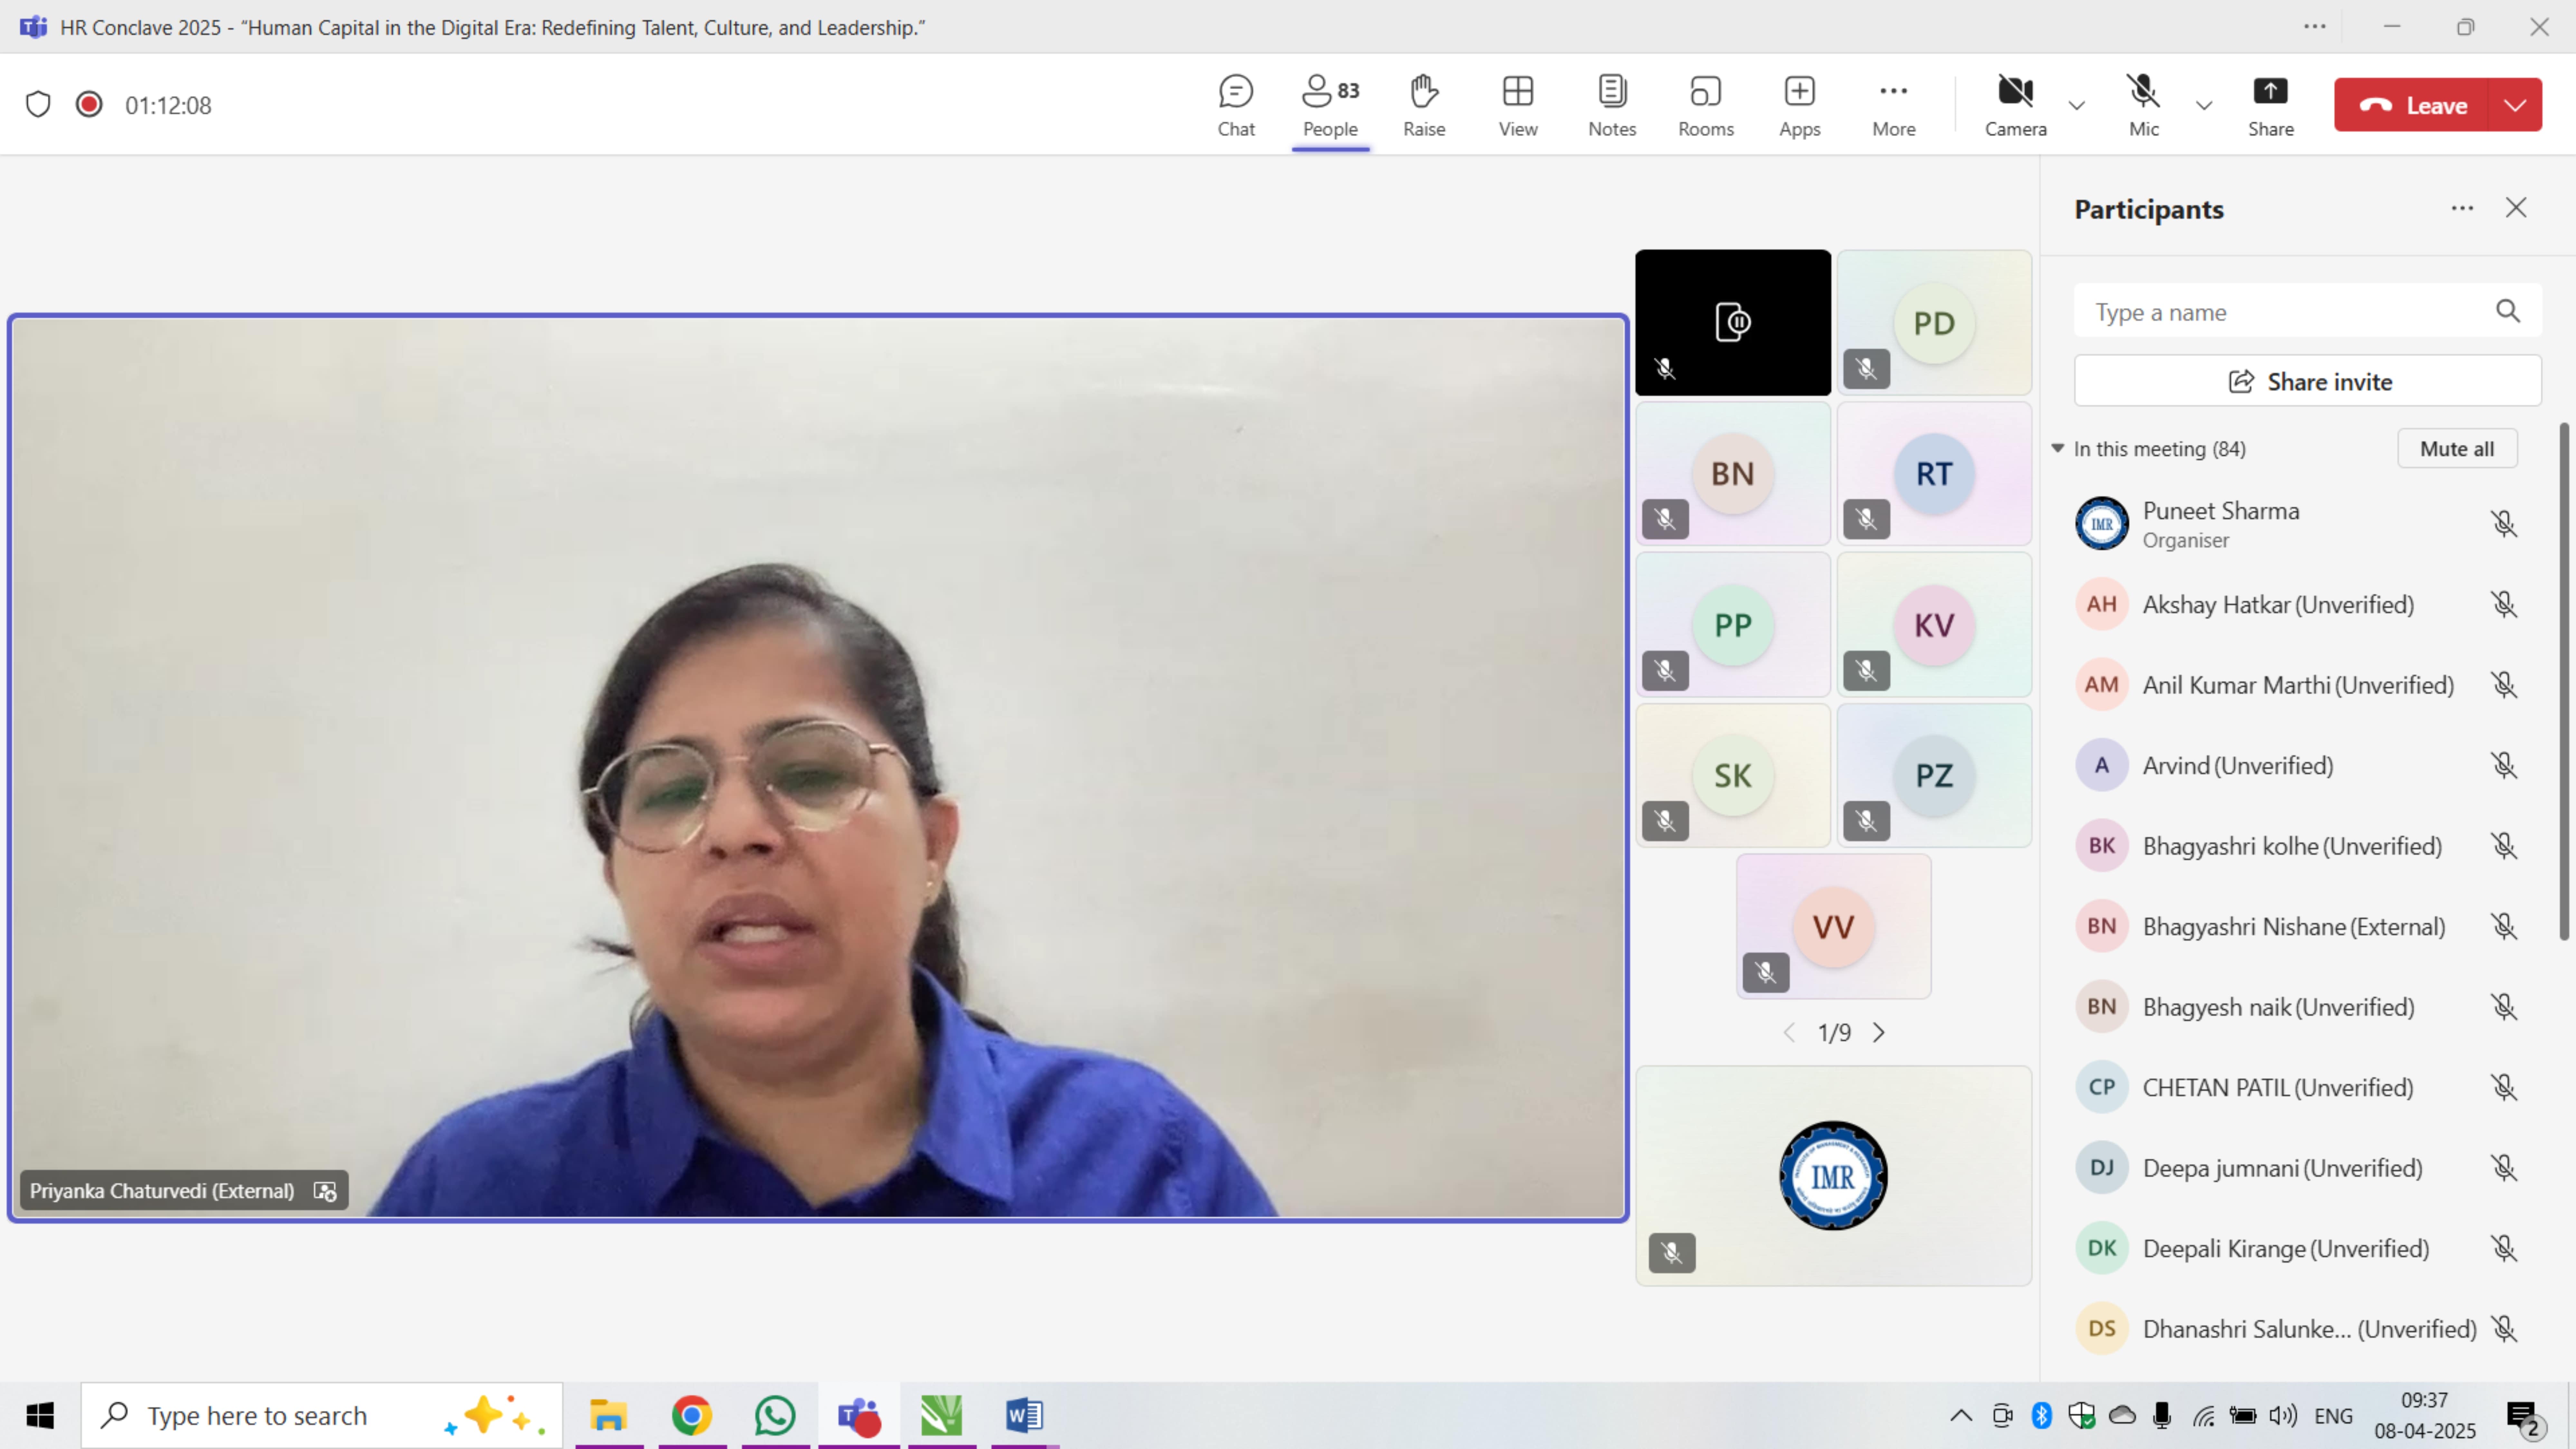2576x1449 pixels.
Task: Select the PD participant tile
Action: 1934,323
